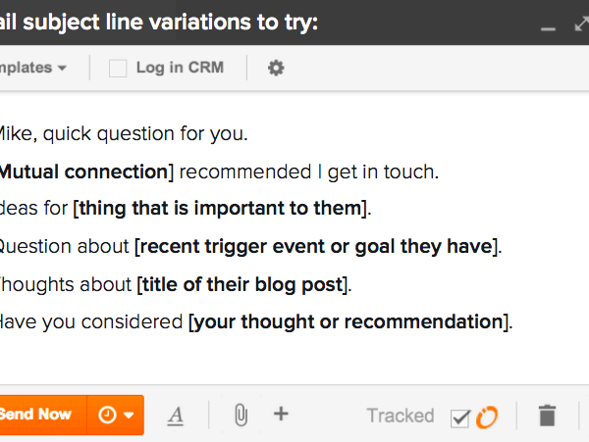Screen dimensions: 589x442
Task: Click the Log in CRM label
Action: coord(180,68)
